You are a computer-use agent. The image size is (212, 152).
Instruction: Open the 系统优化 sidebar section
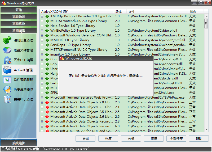[19, 24]
